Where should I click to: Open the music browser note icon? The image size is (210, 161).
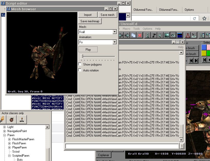[154, 35]
